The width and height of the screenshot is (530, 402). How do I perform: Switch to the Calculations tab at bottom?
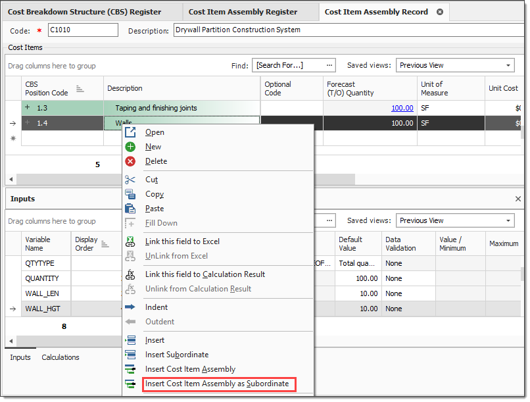tap(60, 357)
